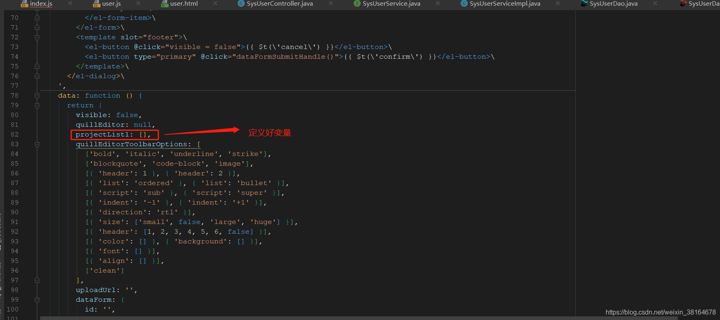Toggle the fold end marker on line 97
The height and width of the screenshot is (320, 720).
tap(37, 280)
